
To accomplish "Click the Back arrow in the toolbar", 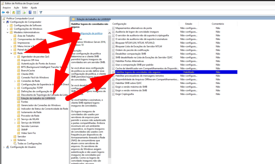I will pyautogui.click(x=3, y=12).
